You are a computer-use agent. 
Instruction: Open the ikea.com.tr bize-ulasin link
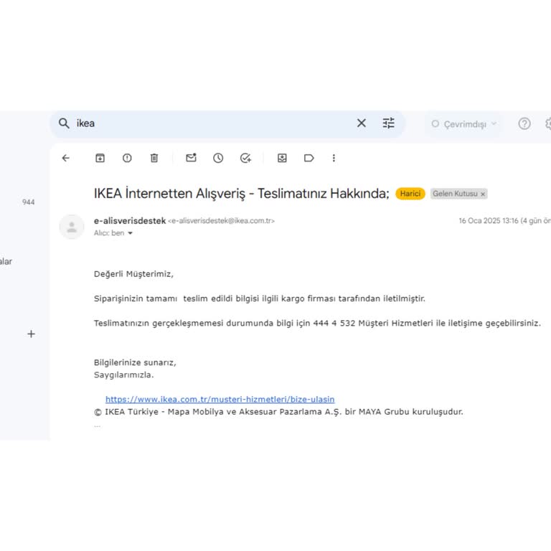pos(220,399)
